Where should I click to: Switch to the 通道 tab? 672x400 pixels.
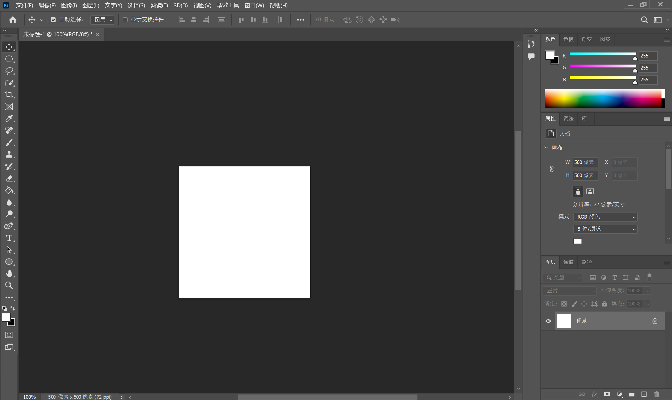click(568, 262)
